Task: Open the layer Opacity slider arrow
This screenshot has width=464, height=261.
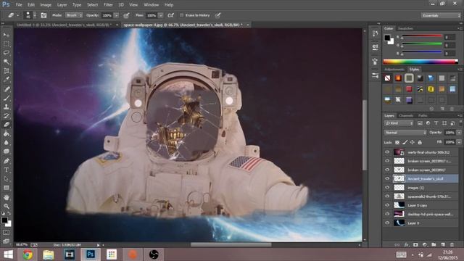Action: click(459, 133)
